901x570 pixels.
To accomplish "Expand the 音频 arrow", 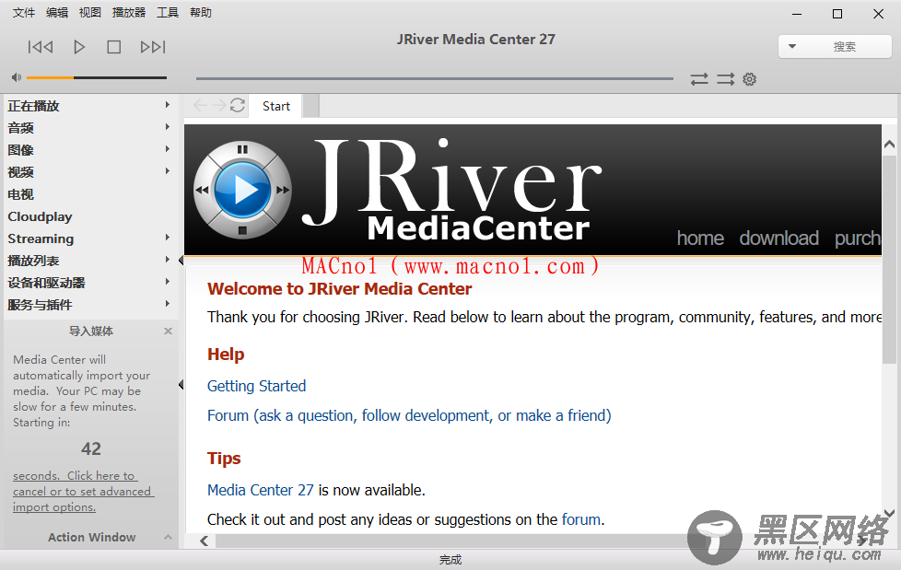I will pos(168,127).
